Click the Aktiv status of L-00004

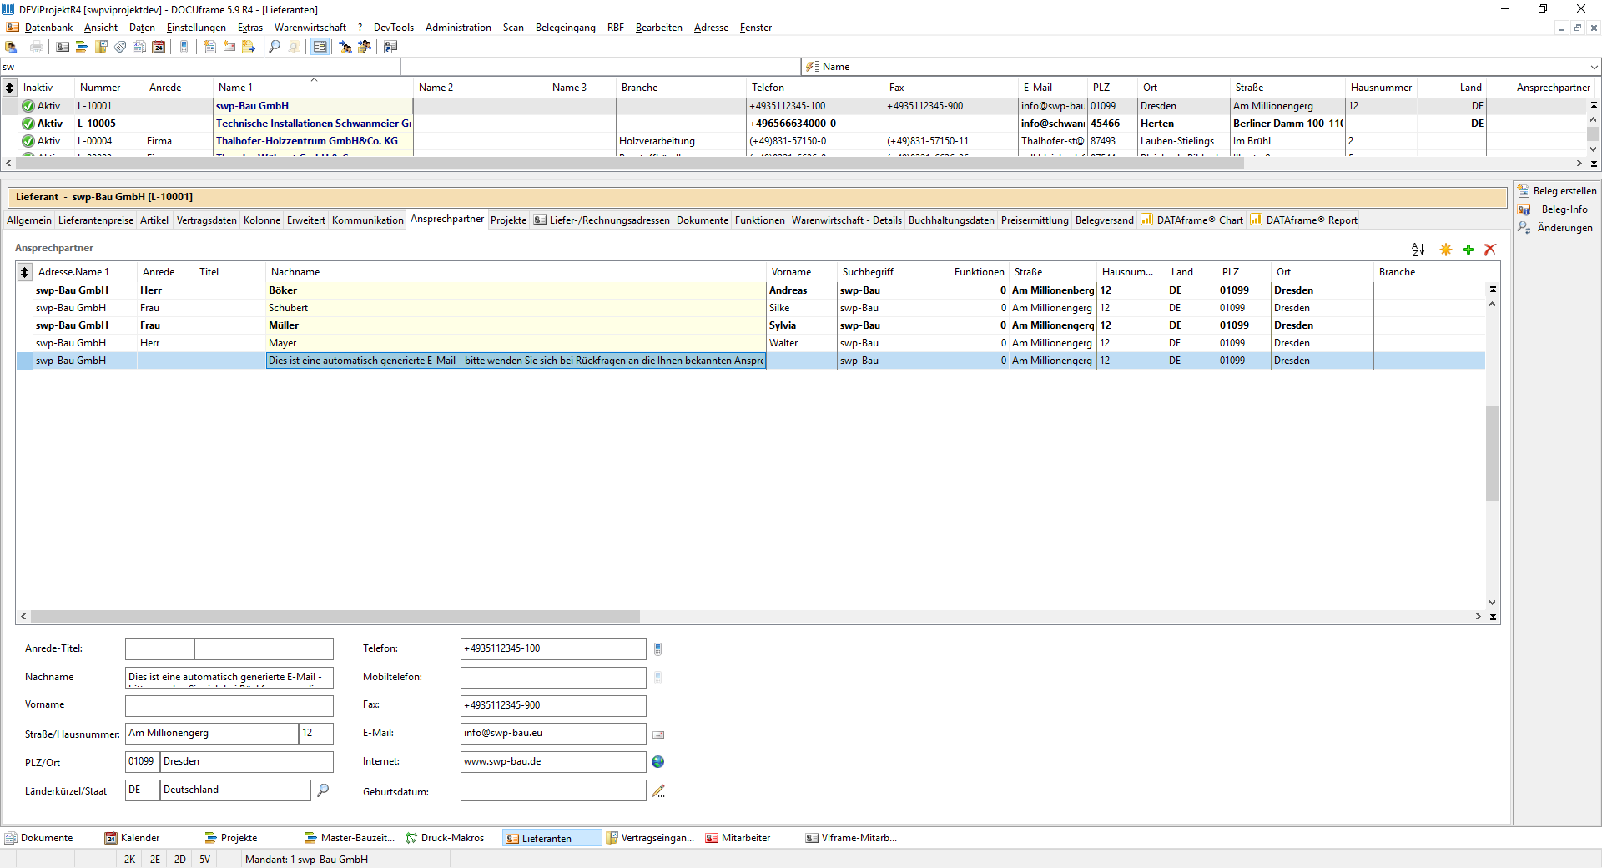pos(41,141)
